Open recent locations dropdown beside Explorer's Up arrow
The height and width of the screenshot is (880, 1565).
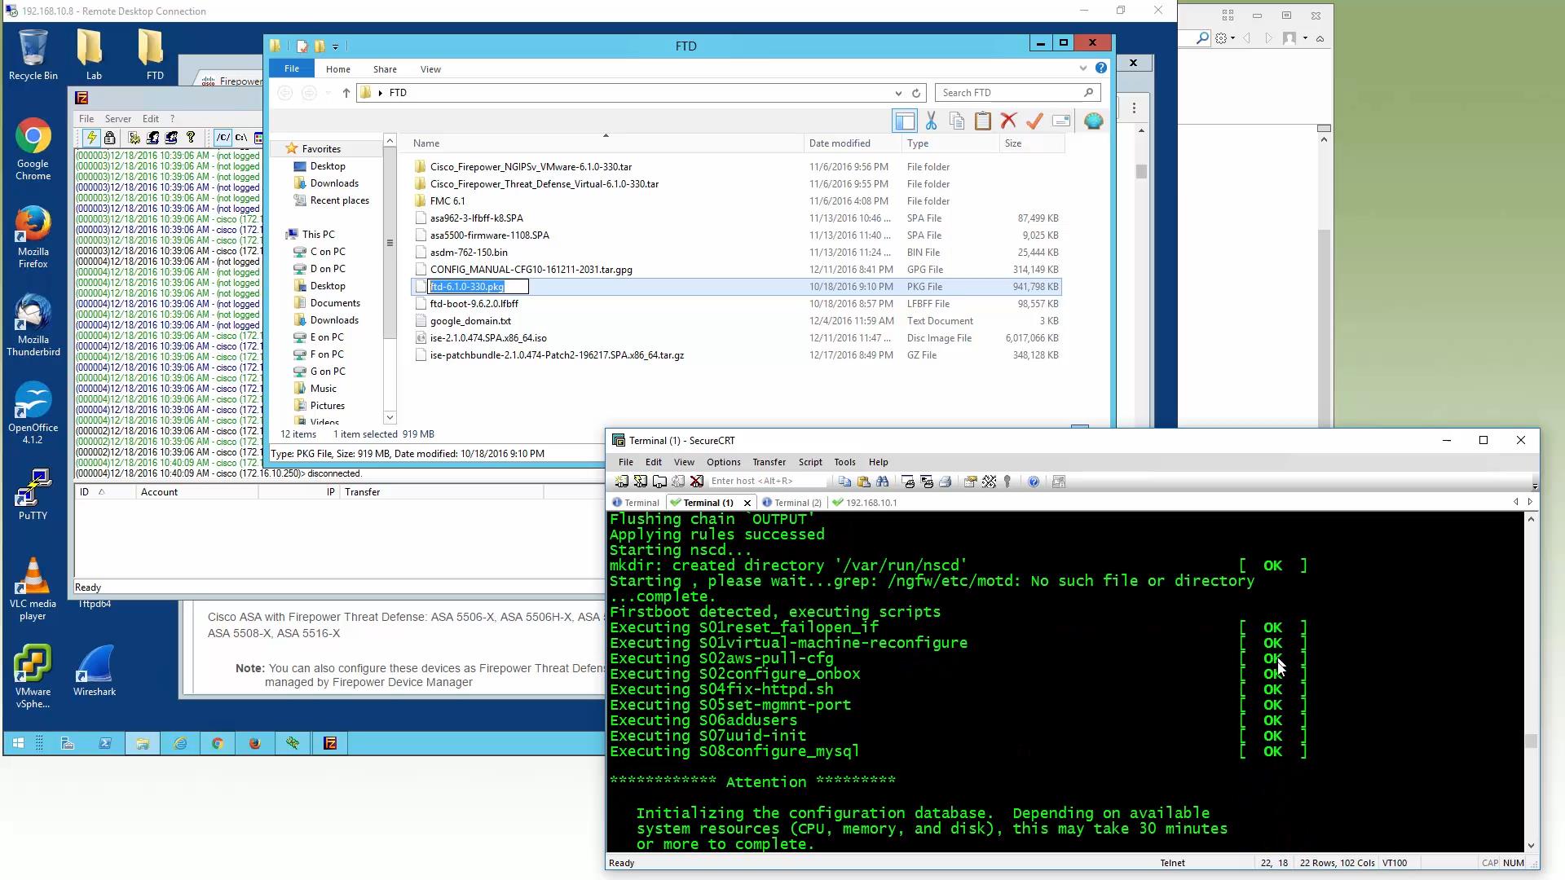328,93
